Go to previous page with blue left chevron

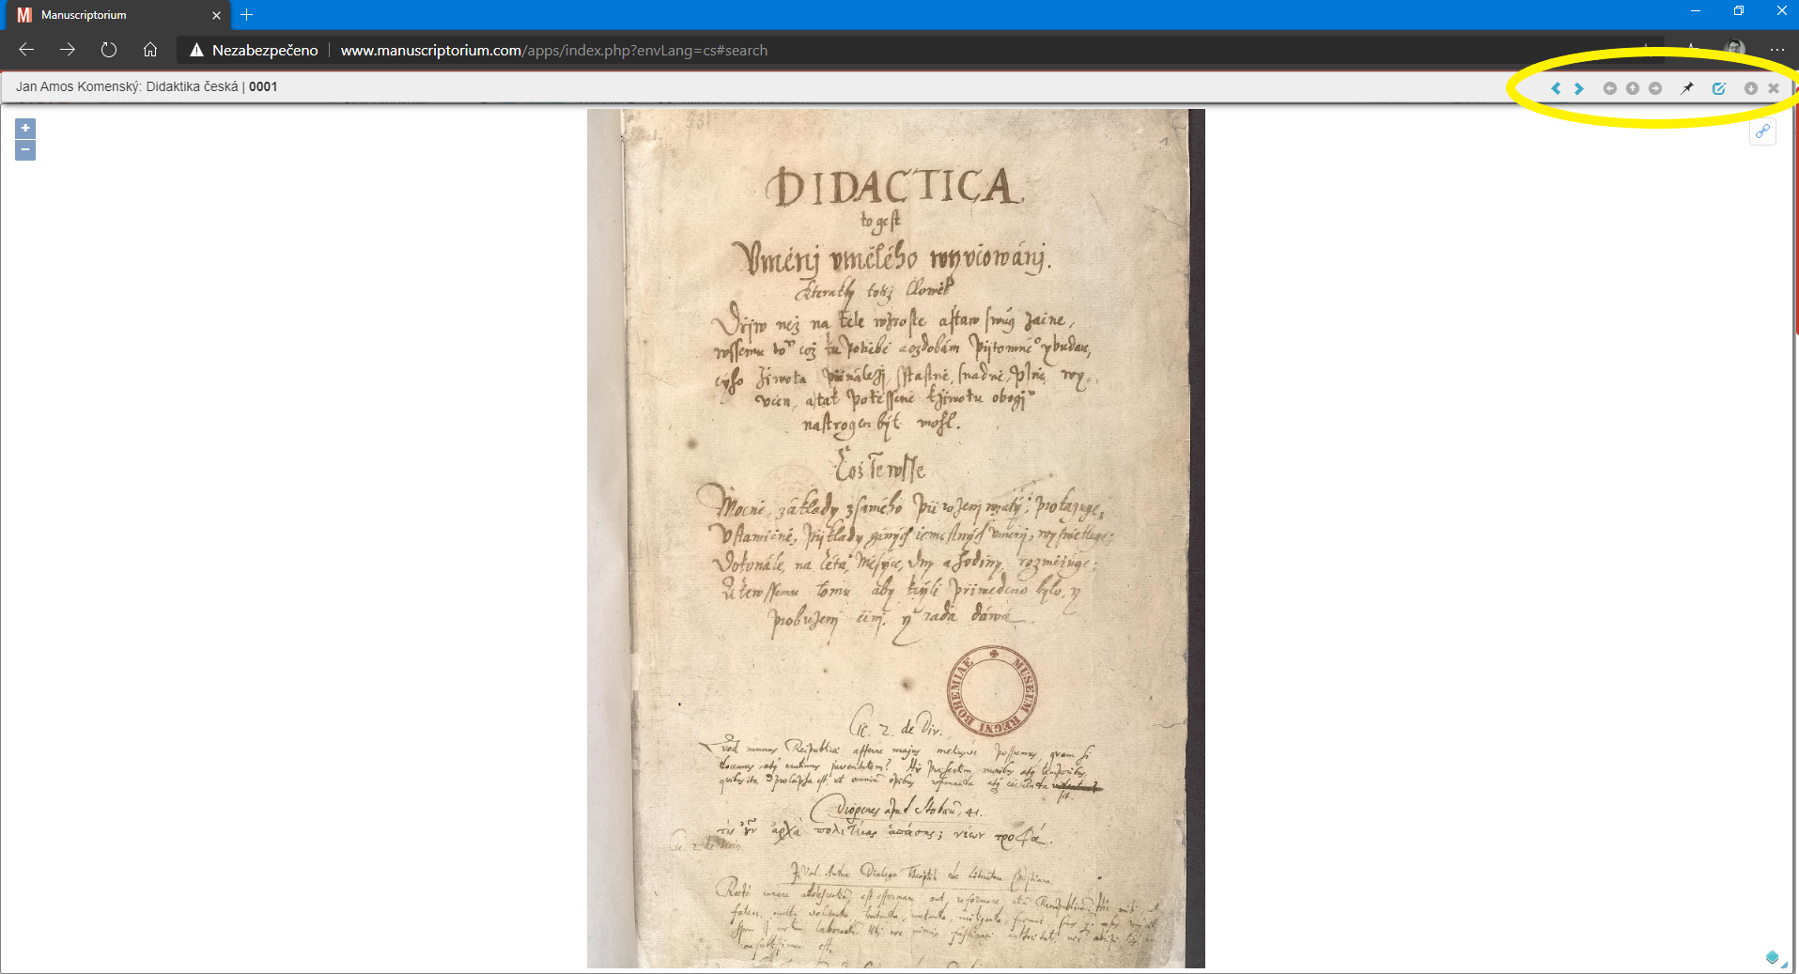point(1556,88)
